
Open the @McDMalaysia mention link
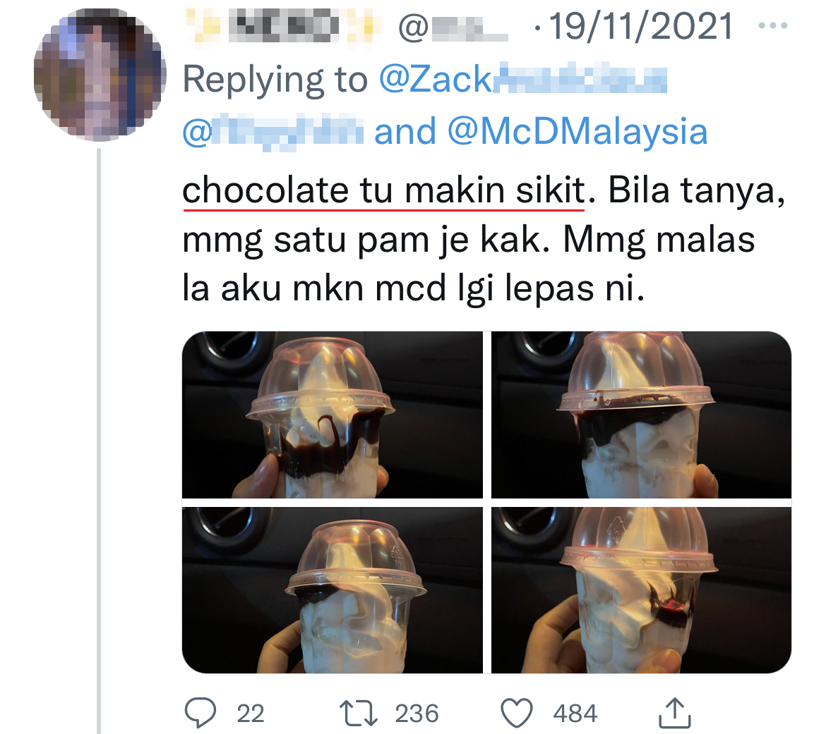point(577,132)
